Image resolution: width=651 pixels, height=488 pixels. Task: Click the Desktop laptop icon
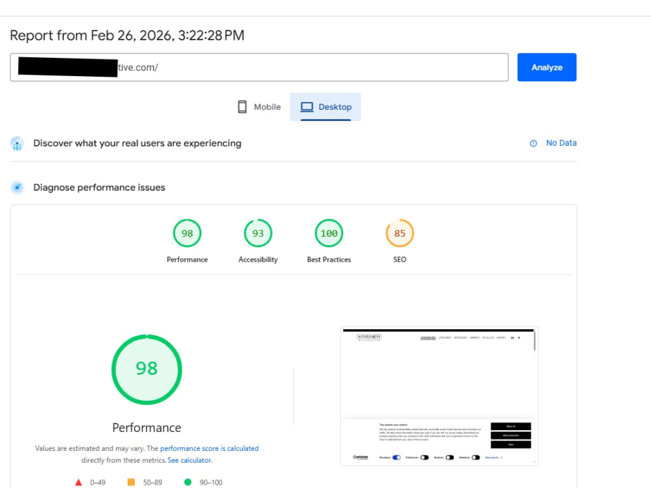tap(307, 107)
